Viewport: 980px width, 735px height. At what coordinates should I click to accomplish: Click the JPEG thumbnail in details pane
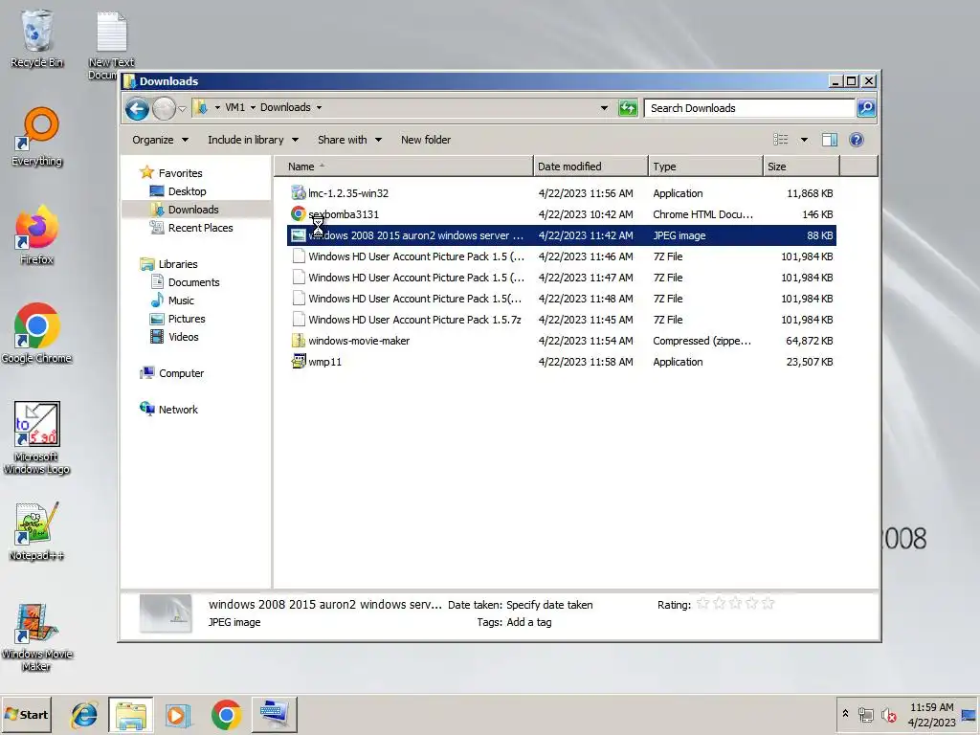[166, 613]
